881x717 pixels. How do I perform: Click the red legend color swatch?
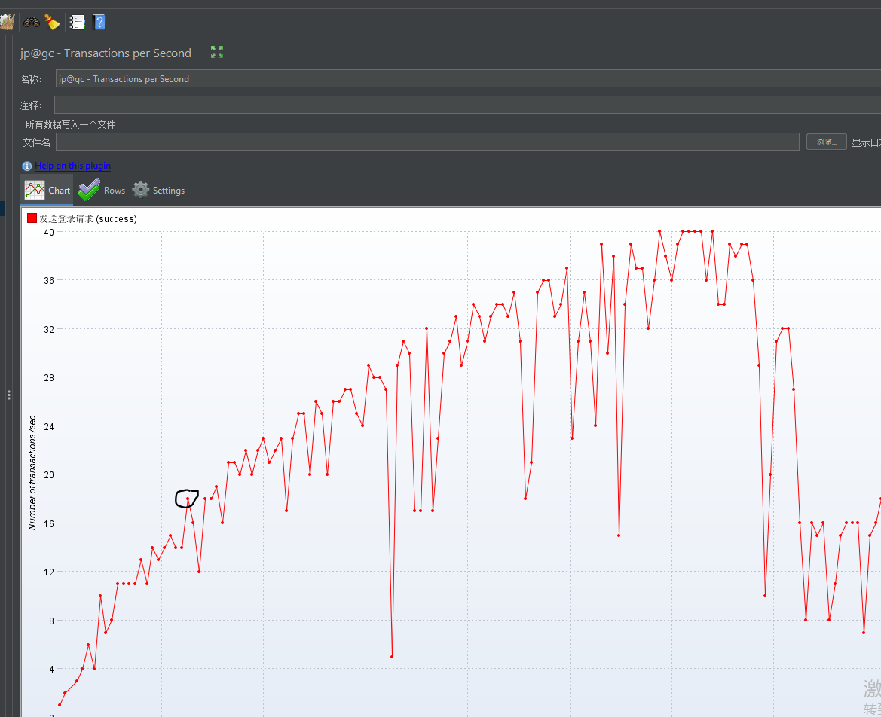[x=32, y=218]
